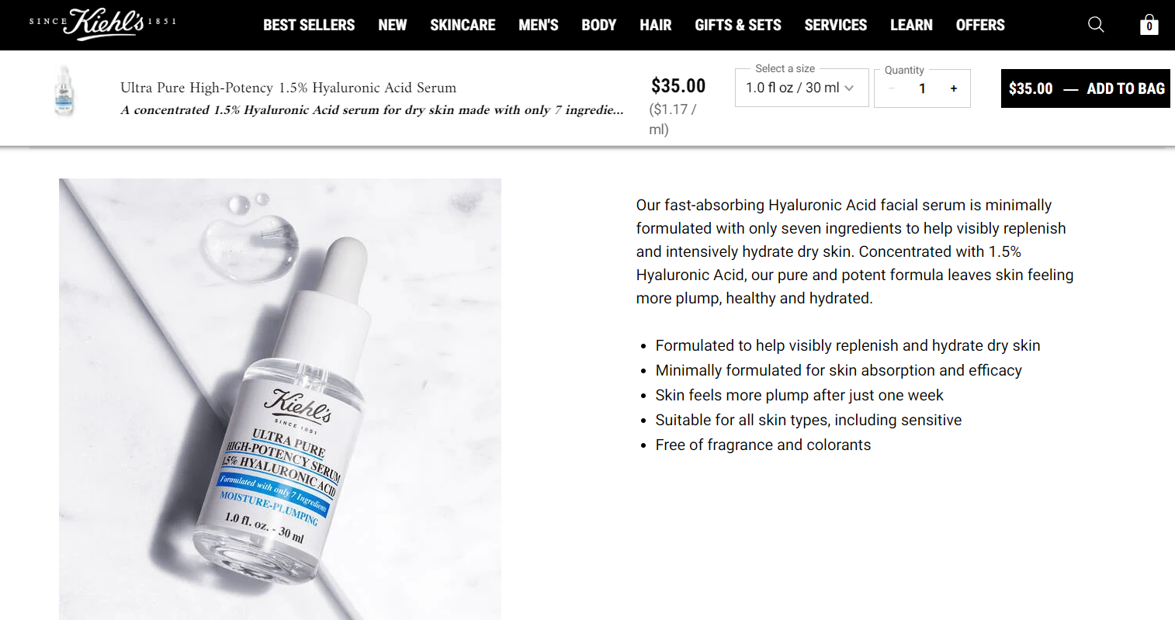
Task: Open the Gifts & Sets menu
Action: coord(738,25)
